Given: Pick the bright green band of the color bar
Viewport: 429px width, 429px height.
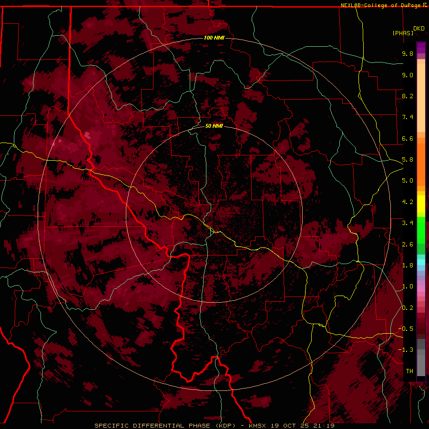Looking at the screenshot, I should point(421,230).
